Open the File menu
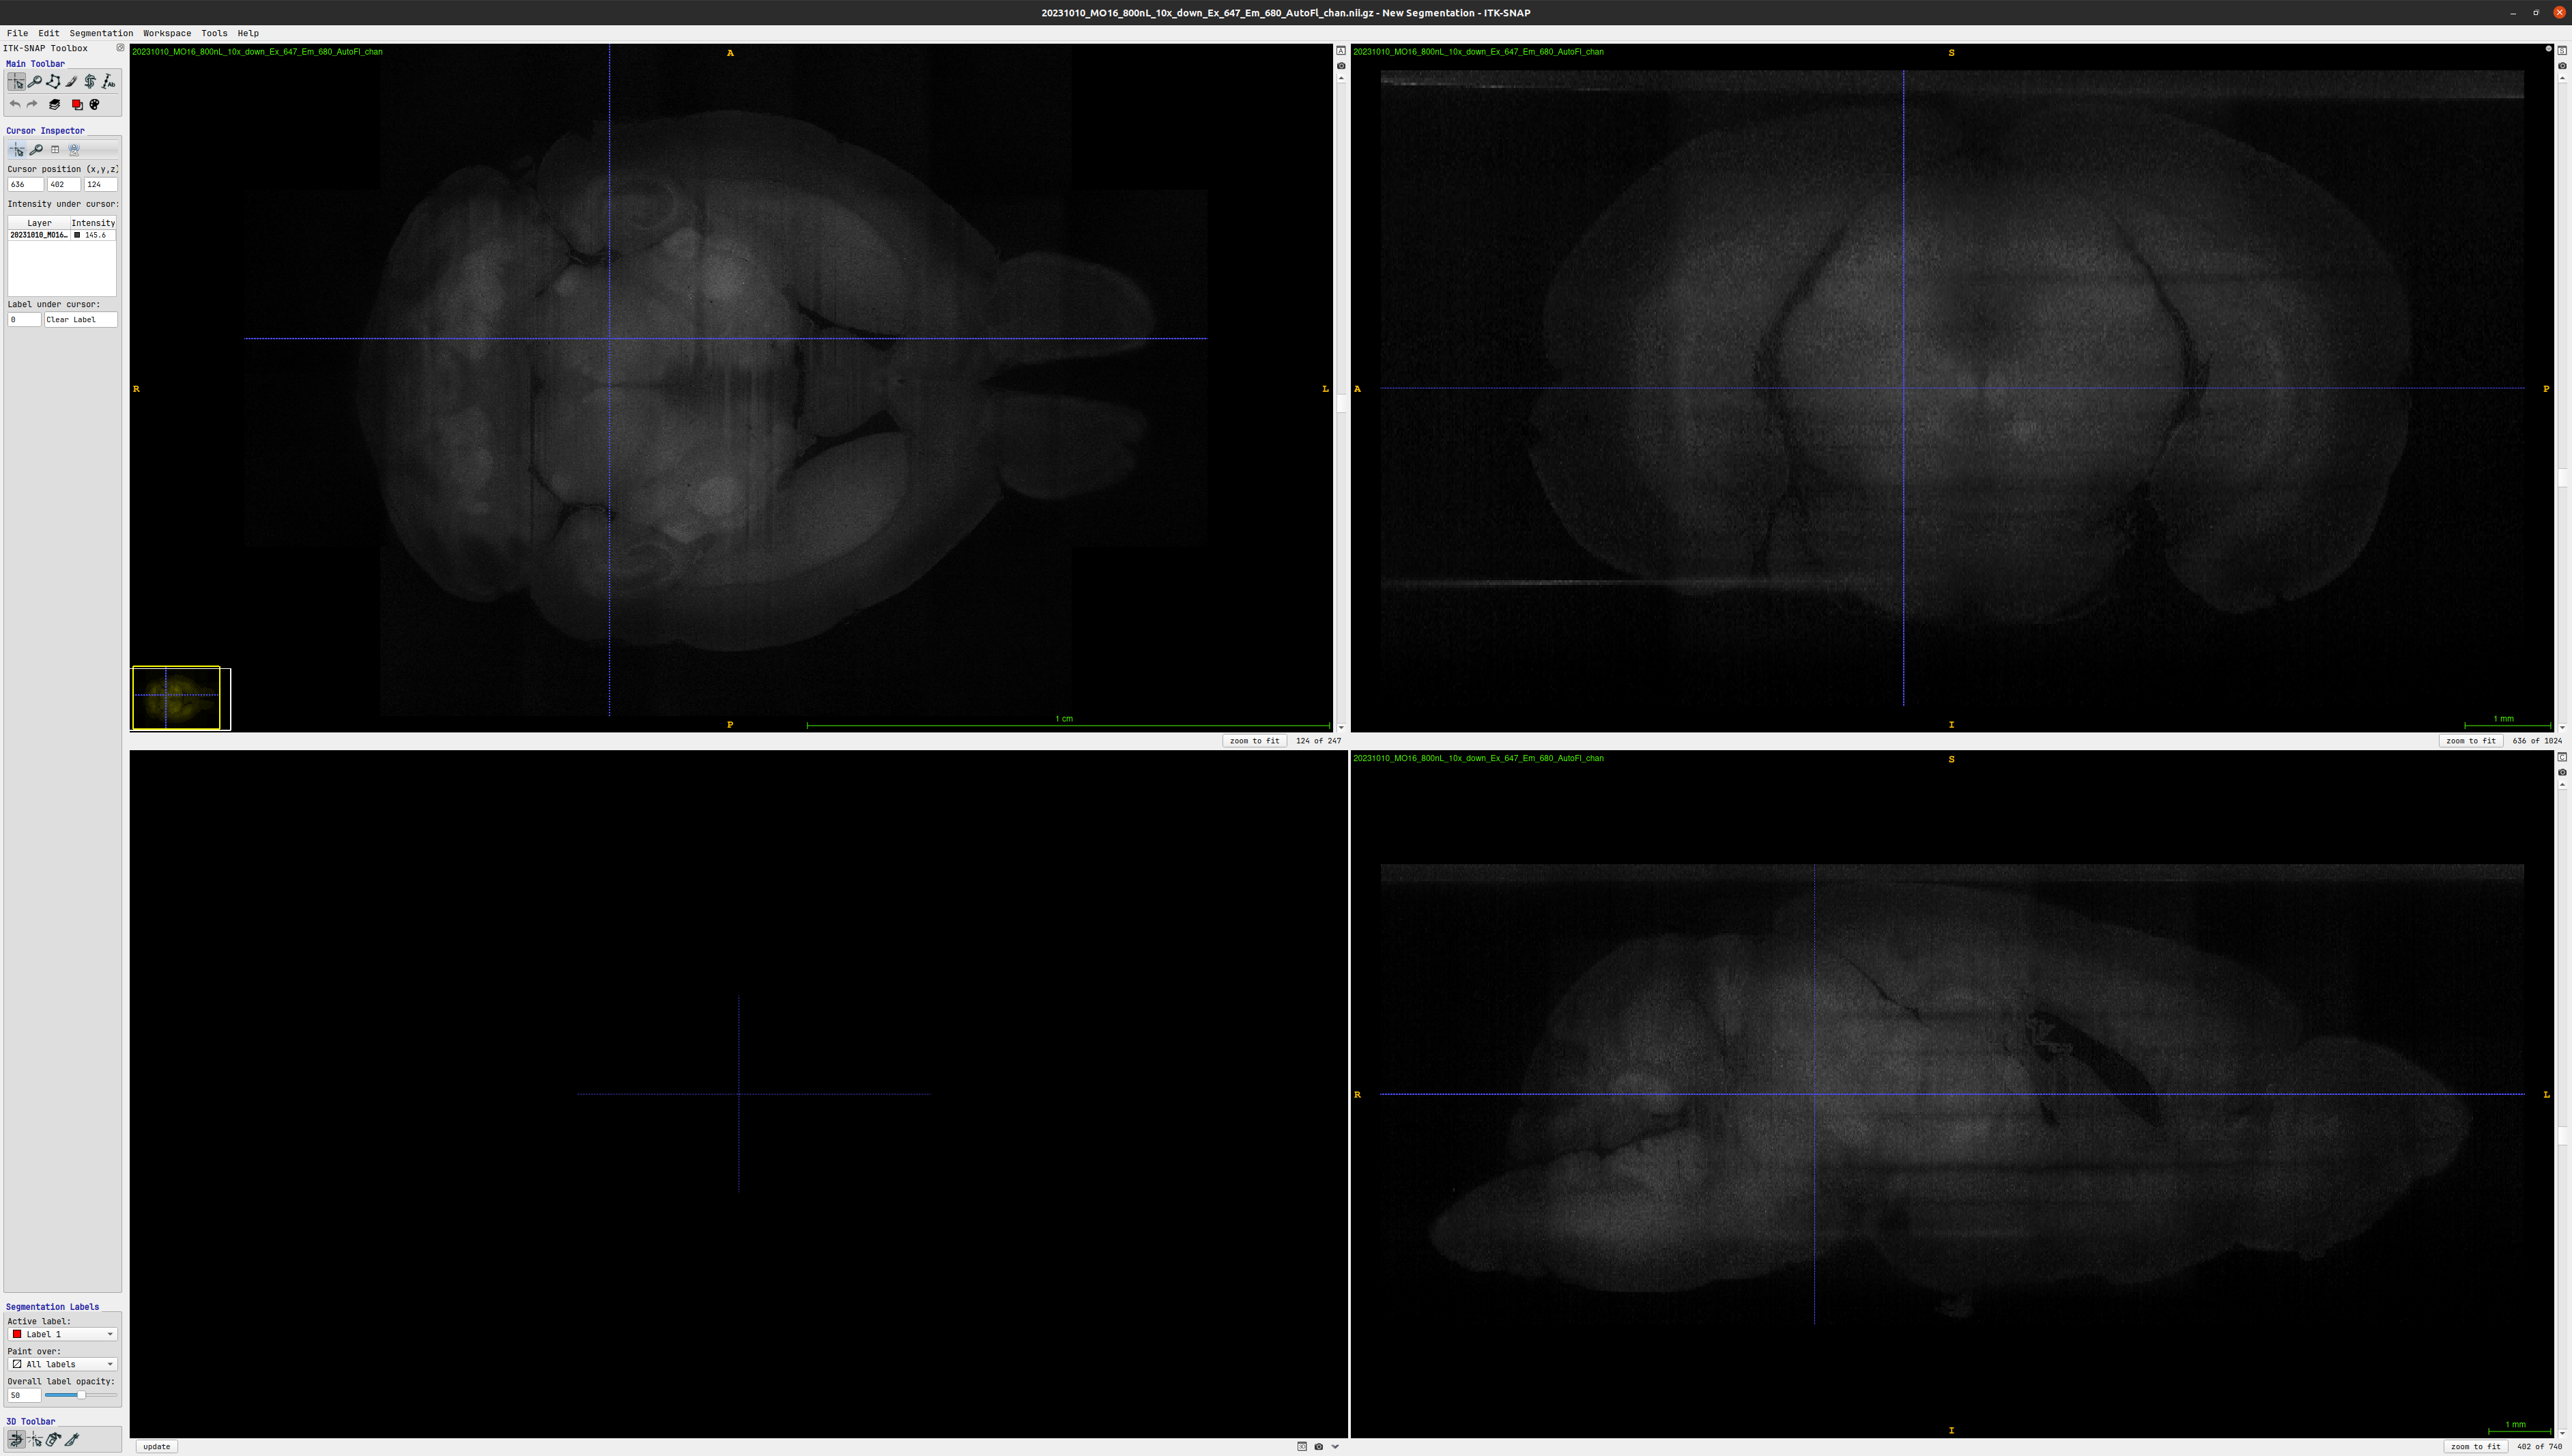2572x1456 pixels. click(x=17, y=33)
